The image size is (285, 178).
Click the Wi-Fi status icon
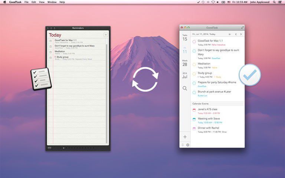[213, 2]
